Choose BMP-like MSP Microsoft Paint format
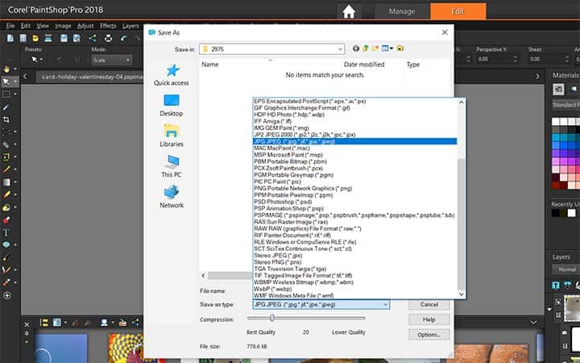Screen dimensions: 580x363 pyautogui.click(x=355, y=154)
